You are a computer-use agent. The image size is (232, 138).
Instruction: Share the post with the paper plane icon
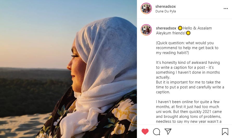(x=168, y=131)
